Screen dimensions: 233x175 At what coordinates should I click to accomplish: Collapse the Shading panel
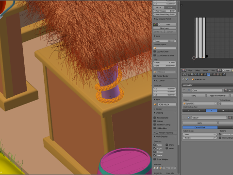(154, 113)
